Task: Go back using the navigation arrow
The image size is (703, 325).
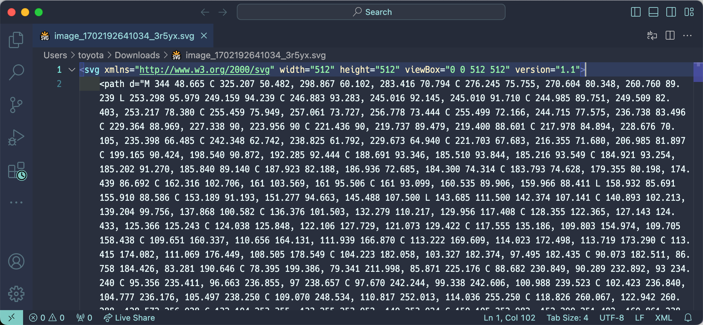Action: [205, 12]
